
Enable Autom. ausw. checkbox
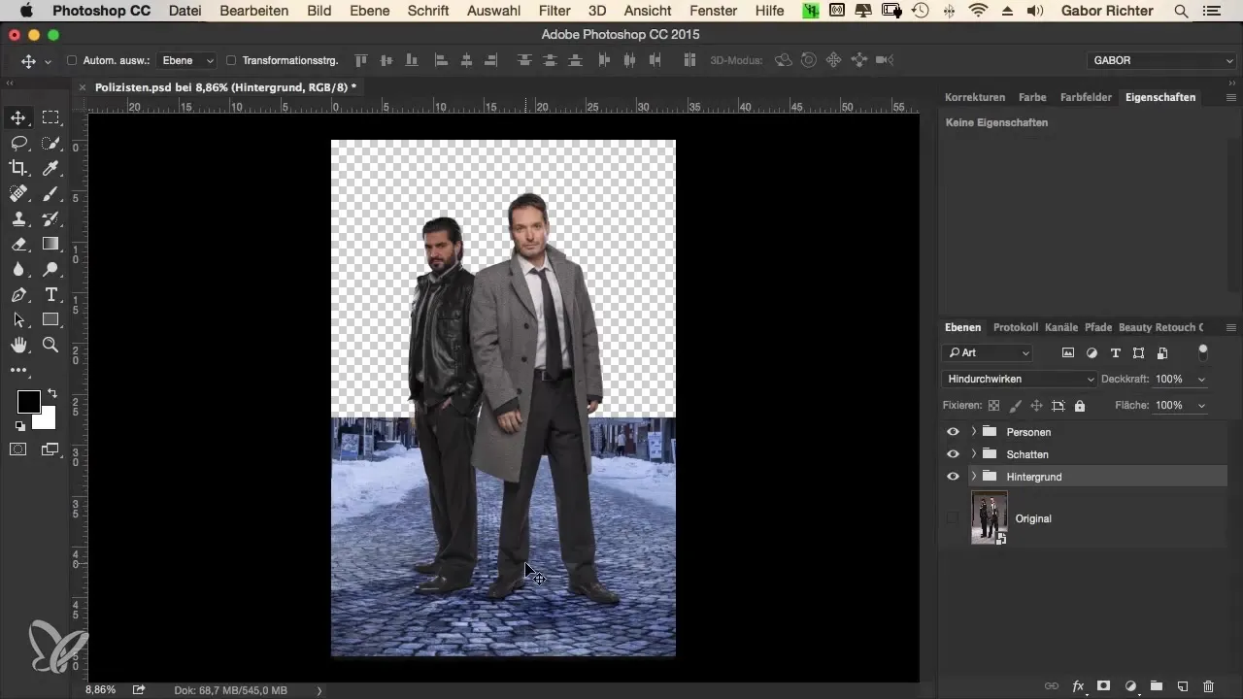pos(72,60)
